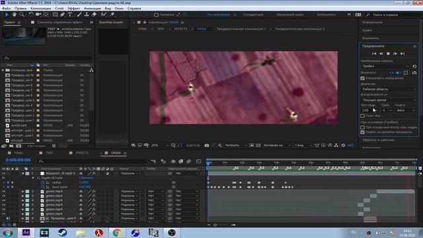Screen dimensions: 423x238
Task: Hide layer 2 green.mp4 via eye
Action: 4,191
